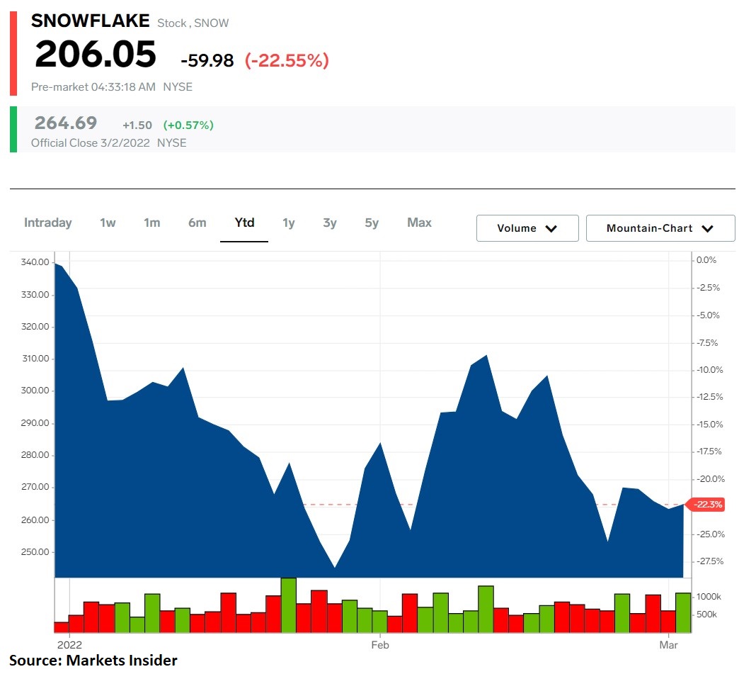Click the Feb label on time axis
The width and height of the screenshot is (756, 679).
pyautogui.click(x=380, y=645)
